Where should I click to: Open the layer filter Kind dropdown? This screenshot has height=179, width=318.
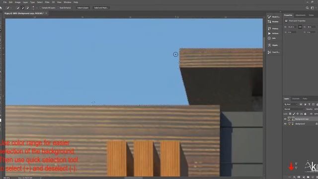coord(291,104)
